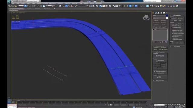The height and width of the screenshot is (108, 193).
Task: Select the Patch output radio button
Action: [157, 76]
